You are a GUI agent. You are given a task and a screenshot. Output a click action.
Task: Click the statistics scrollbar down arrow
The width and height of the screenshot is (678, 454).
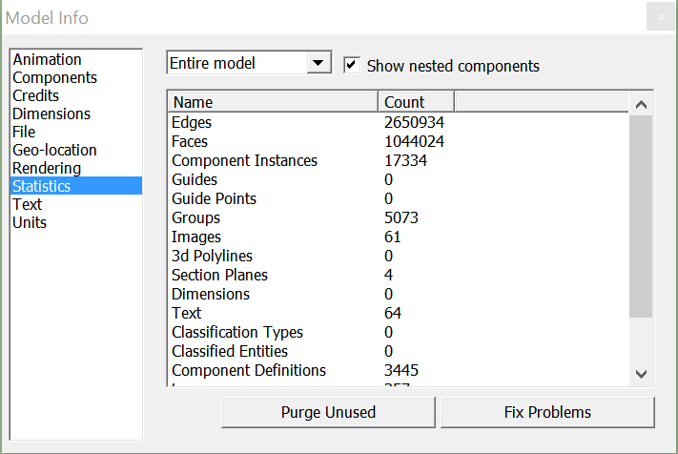[641, 374]
